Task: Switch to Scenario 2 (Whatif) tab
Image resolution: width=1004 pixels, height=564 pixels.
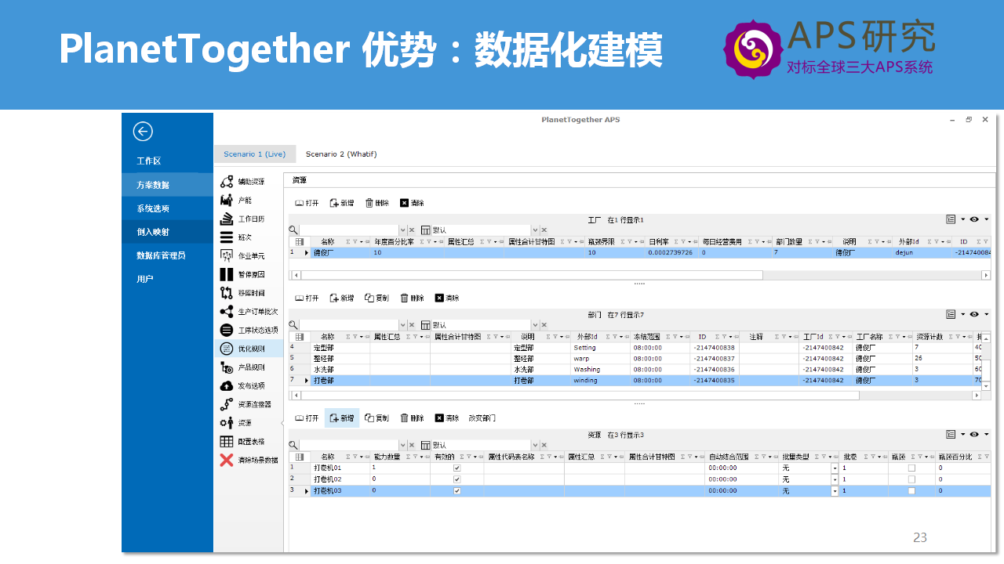Action: click(x=341, y=154)
